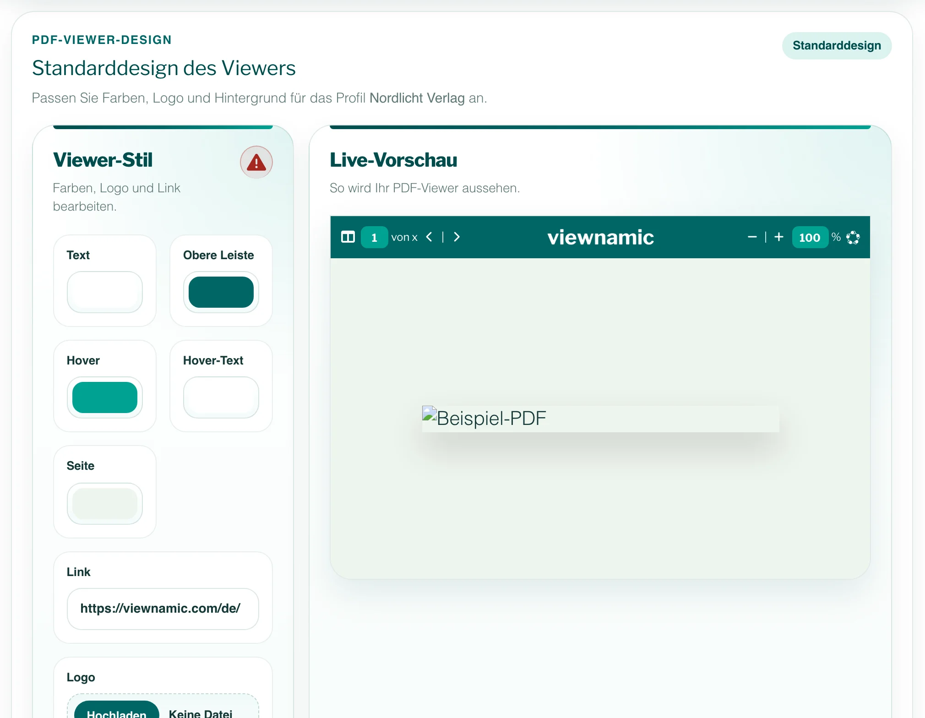Click the 'Nordlicht Verlag' profile name
This screenshot has height=718, width=925.
(417, 98)
